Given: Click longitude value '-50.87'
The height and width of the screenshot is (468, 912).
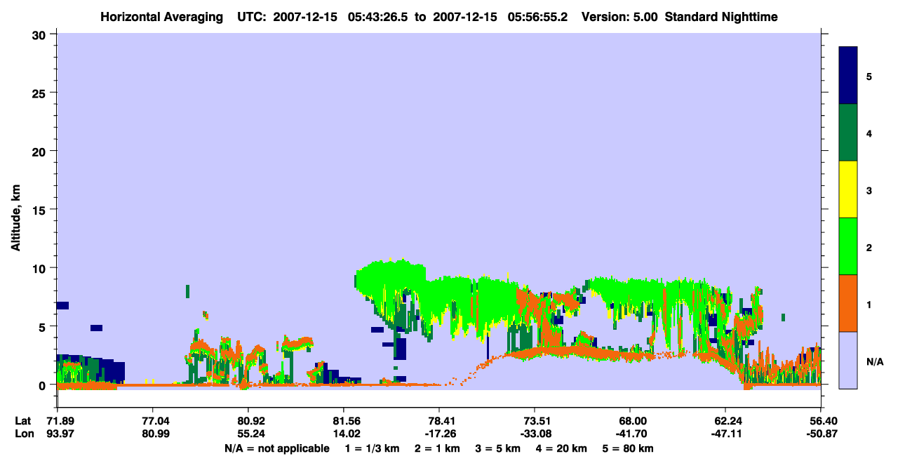Looking at the screenshot, I should (x=821, y=434).
